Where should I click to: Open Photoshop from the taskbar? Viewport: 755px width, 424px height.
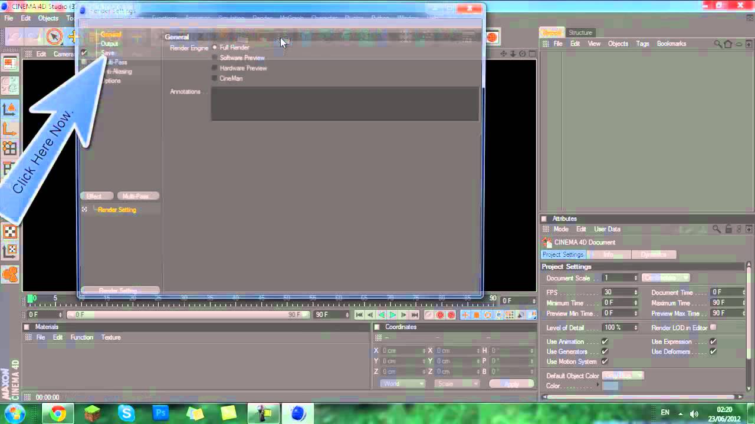(160, 413)
